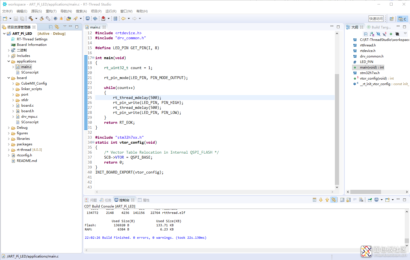Pin the console view

[370, 200]
